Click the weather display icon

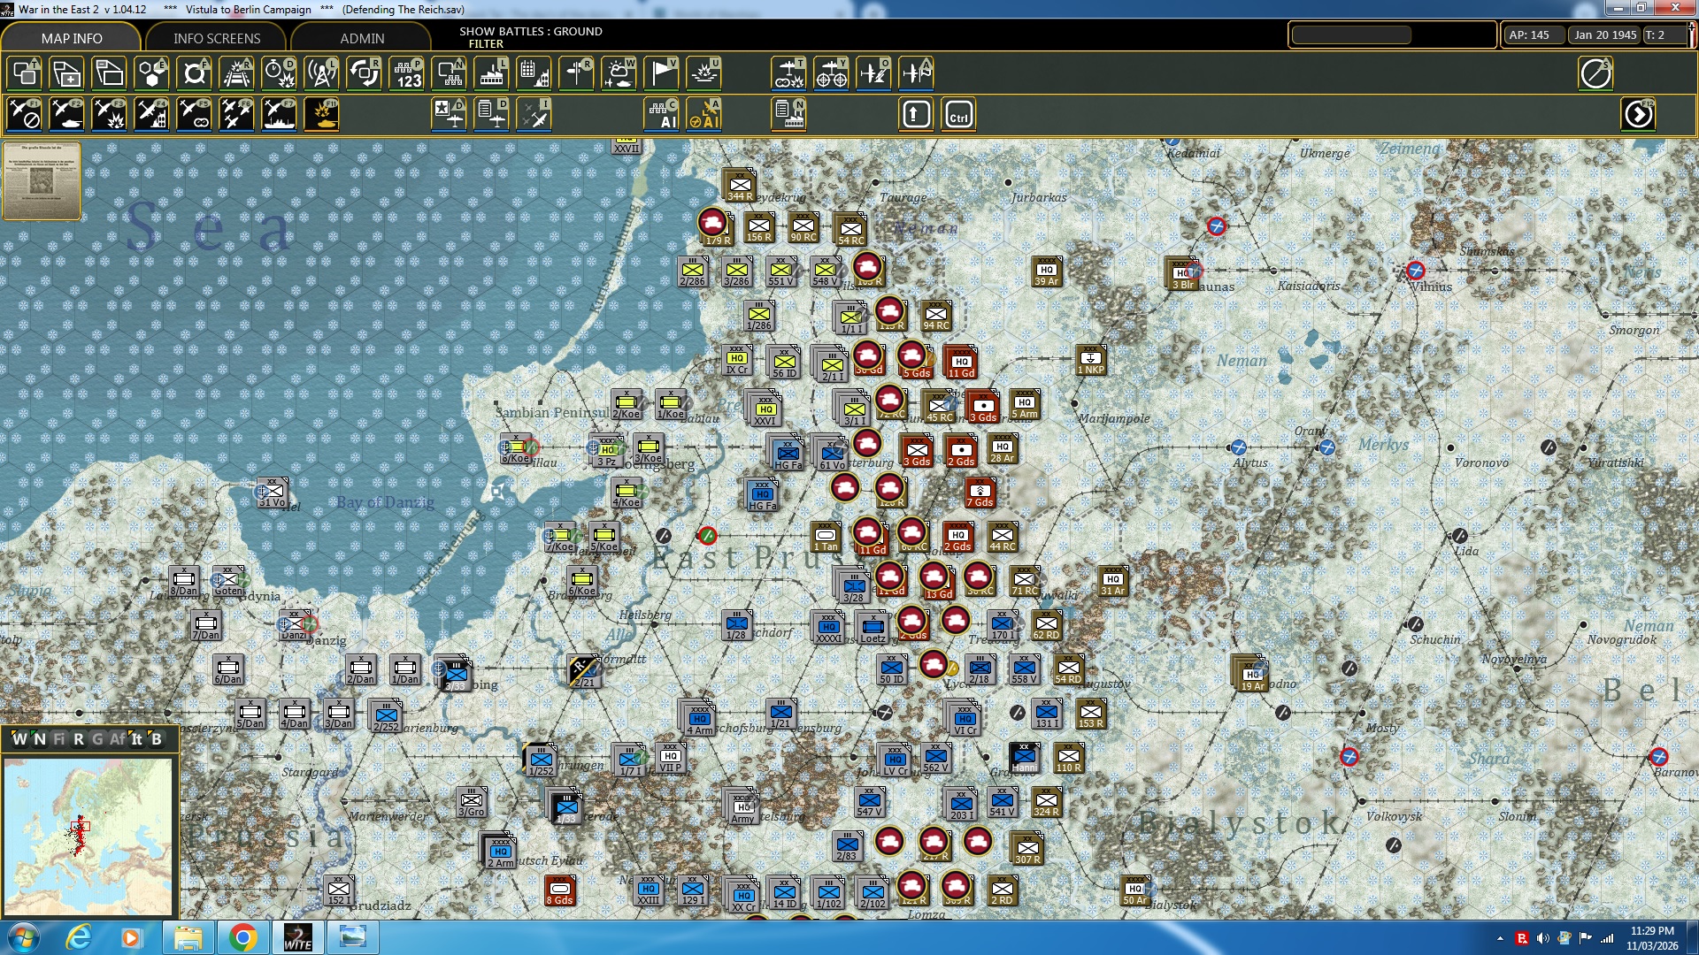pos(619,73)
